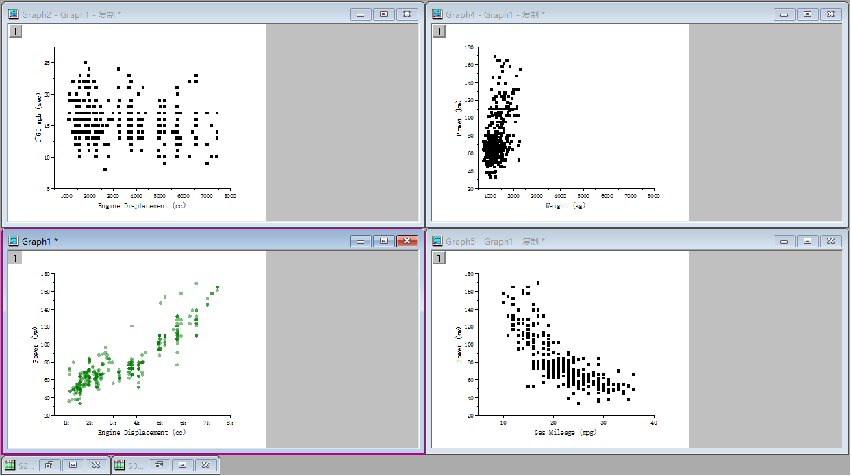Maximize the minimized S2 worksheet window

point(73,465)
